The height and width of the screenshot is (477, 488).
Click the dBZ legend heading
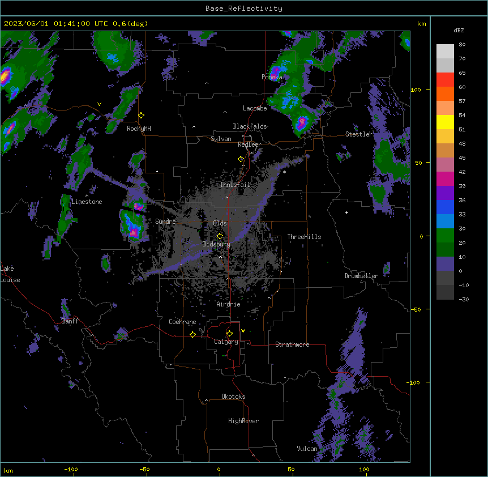(x=459, y=31)
